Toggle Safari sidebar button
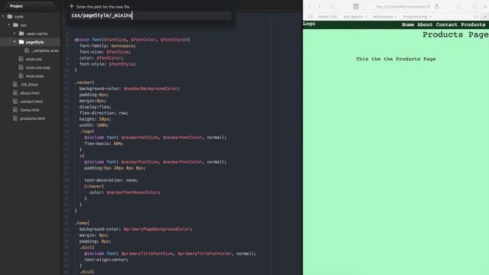The image size is (489, 275). (x=333, y=7)
